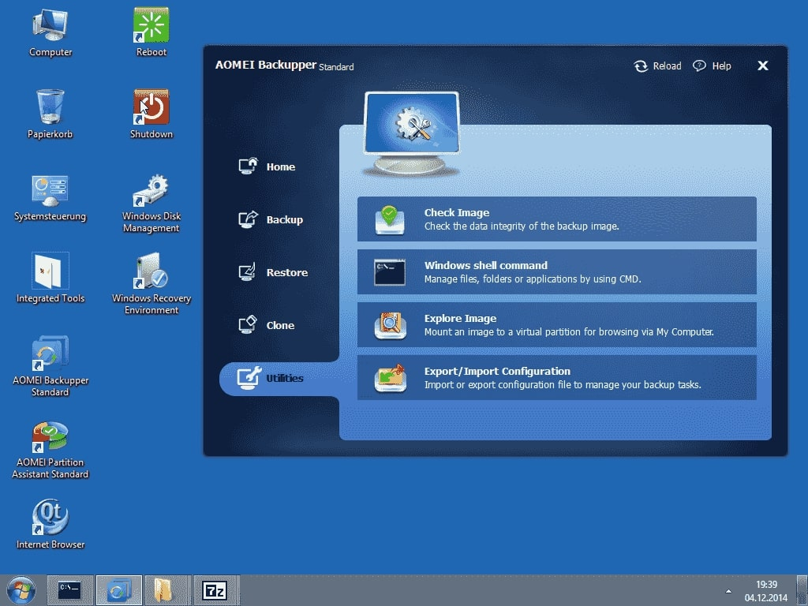The height and width of the screenshot is (606, 808).
Task: Select the Papierkorb recycle bin icon
Action: (x=50, y=114)
